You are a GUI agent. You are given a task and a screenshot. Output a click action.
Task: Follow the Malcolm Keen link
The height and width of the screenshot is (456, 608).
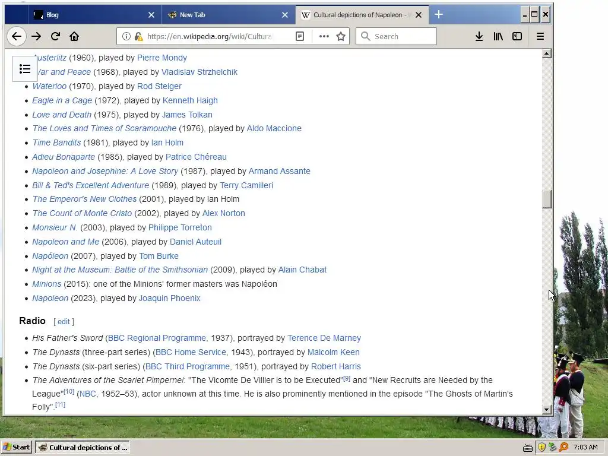(x=334, y=353)
